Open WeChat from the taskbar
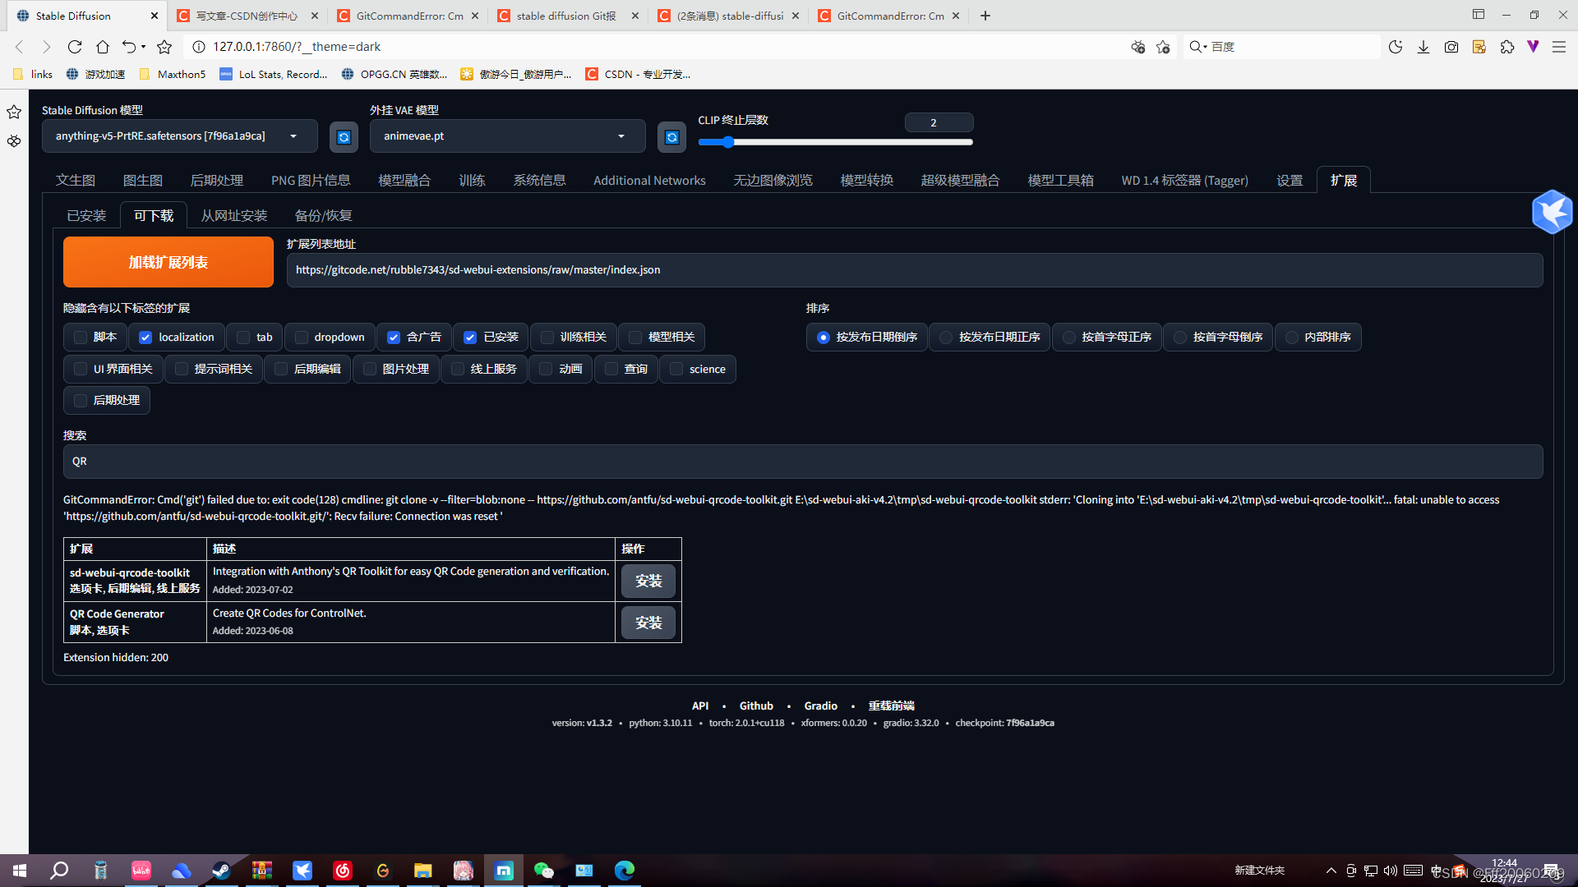This screenshot has height=887, width=1578. pyautogui.click(x=544, y=870)
